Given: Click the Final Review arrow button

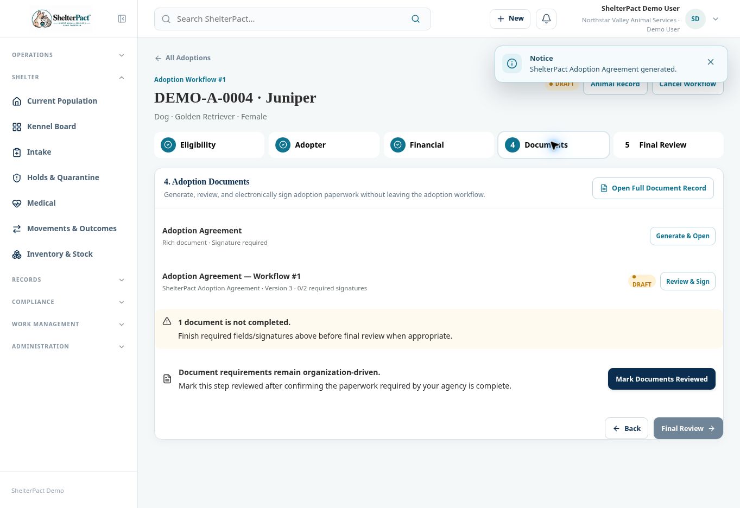Looking at the screenshot, I should pyautogui.click(x=688, y=428).
